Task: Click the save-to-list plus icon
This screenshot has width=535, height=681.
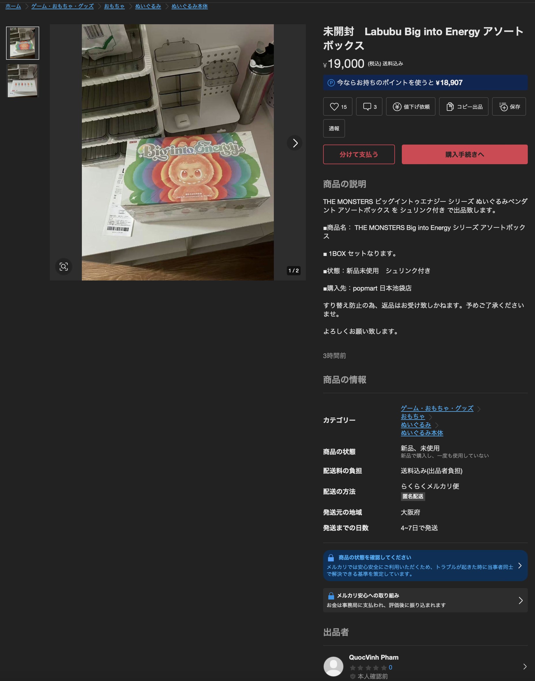Action: [503, 107]
